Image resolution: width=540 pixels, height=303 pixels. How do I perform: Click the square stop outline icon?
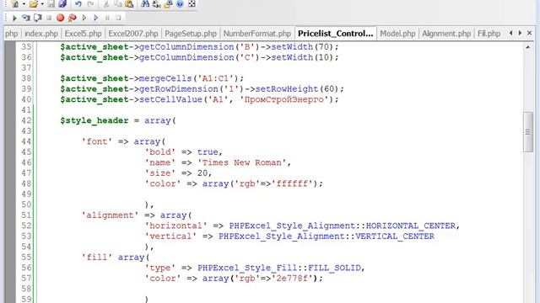pyautogui.click(x=118, y=18)
